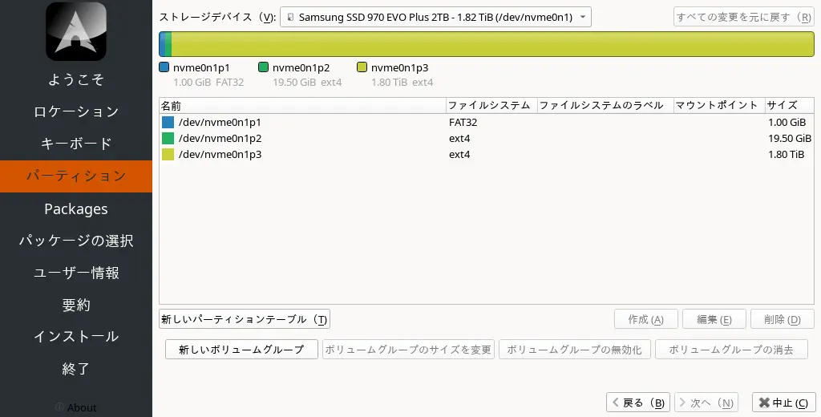This screenshot has width=821, height=417.
Task: Click the About info icon in sidebar
Action: coord(59,407)
